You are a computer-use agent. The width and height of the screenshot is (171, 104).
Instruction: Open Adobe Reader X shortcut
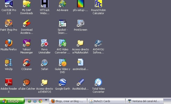point(9,82)
